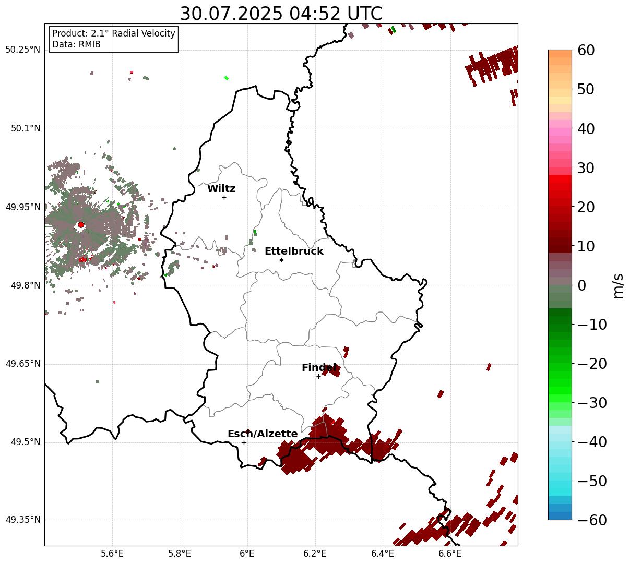Click the colorbar value 50
Screen dimensions: 630x564
pos(586,89)
